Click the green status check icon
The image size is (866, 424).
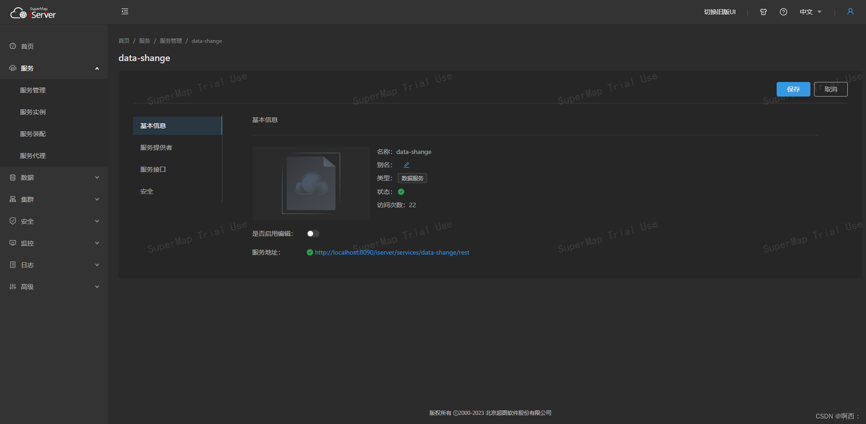click(401, 192)
